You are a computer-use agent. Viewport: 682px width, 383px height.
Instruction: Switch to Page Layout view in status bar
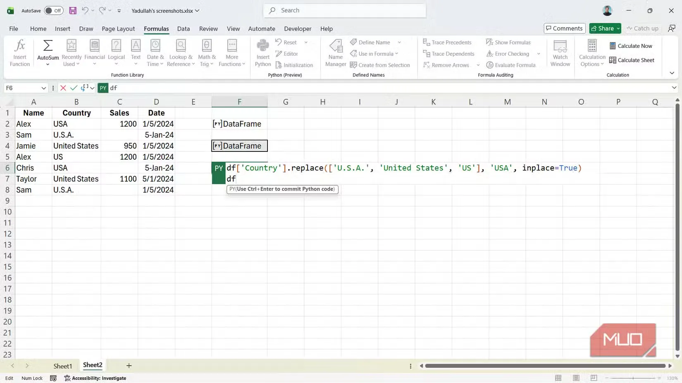pyautogui.click(x=576, y=378)
